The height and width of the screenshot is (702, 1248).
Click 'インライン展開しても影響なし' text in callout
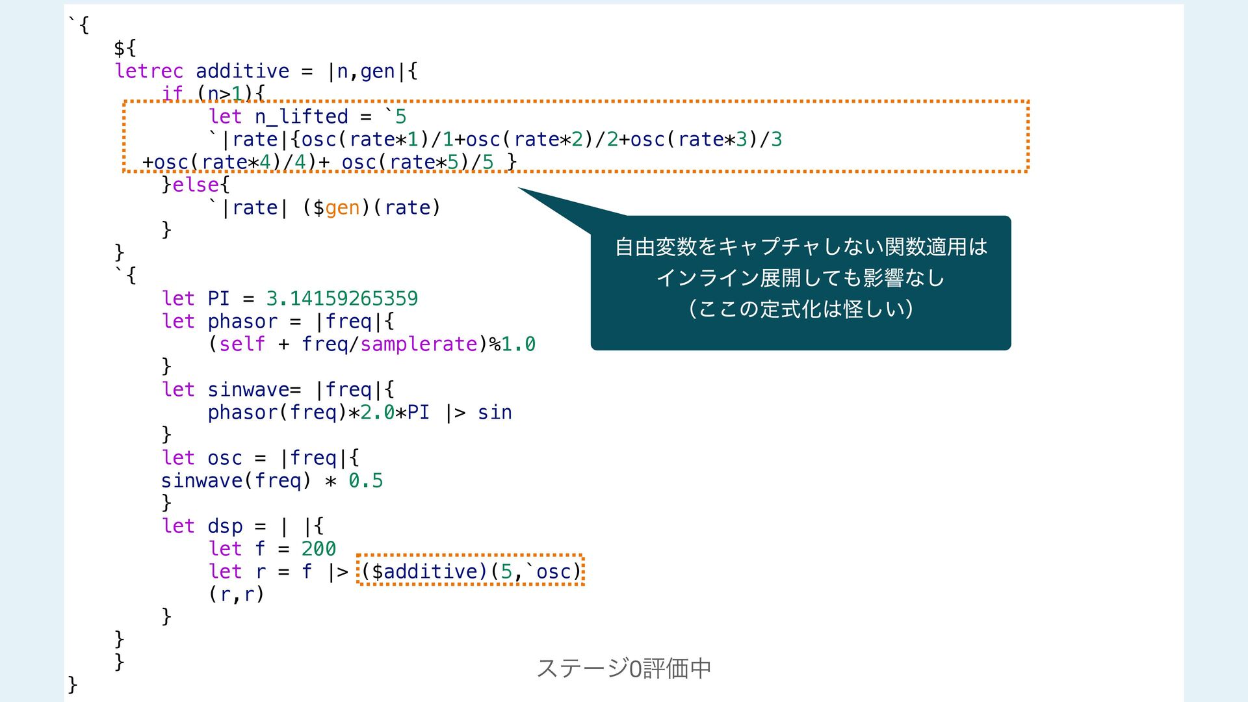[800, 278]
